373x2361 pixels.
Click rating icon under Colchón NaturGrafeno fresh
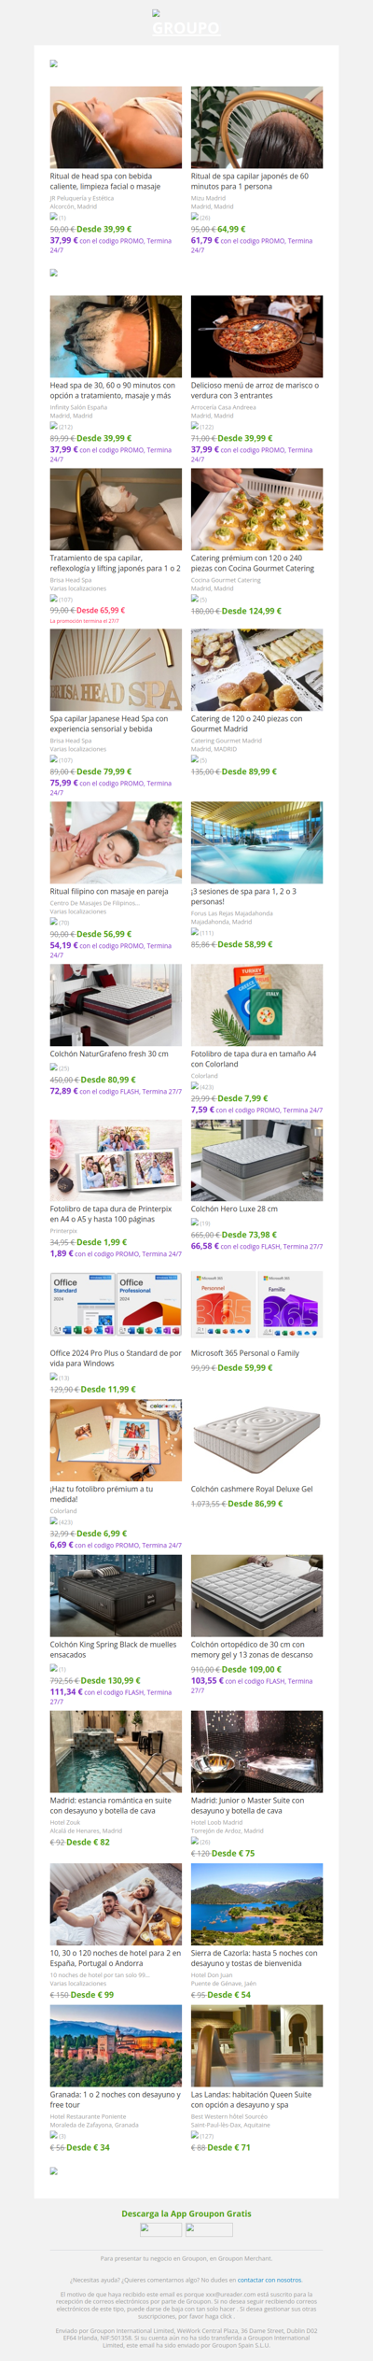click(54, 1067)
